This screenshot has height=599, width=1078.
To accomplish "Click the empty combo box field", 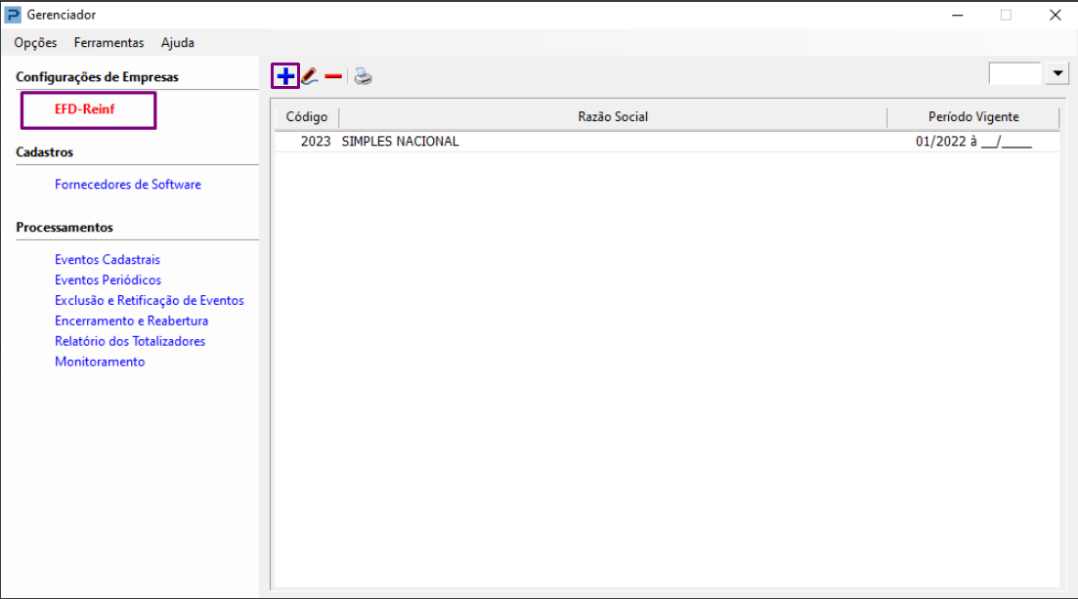I will (1014, 73).
